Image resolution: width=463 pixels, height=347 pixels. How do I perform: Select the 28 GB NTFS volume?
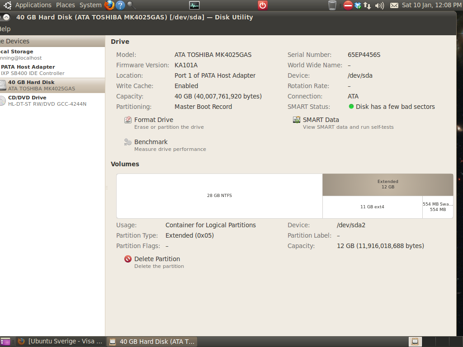pyautogui.click(x=219, y=196)
